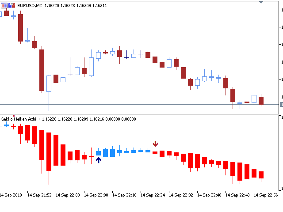
Task: Click the table-style trading panel icon beside EURUSD
Action: coord(4,6)
